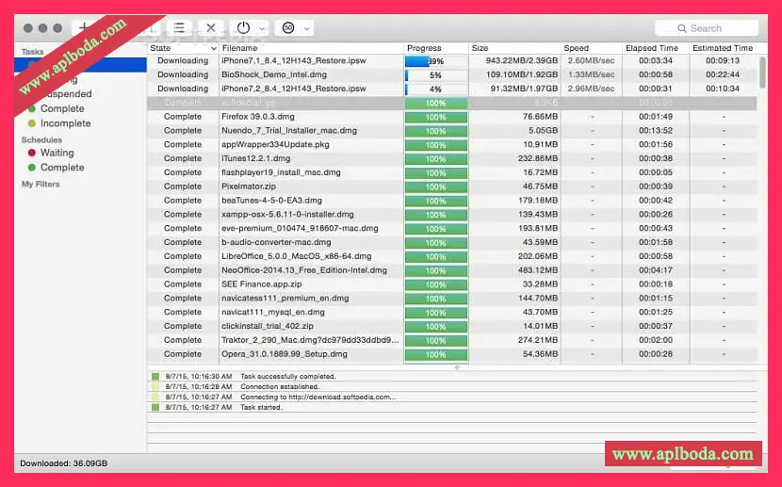Click the Downloaded: 36.09GB status text
The height and width of the screenshot is (487, 782).
pyautogui.click(x=64, y=463)
